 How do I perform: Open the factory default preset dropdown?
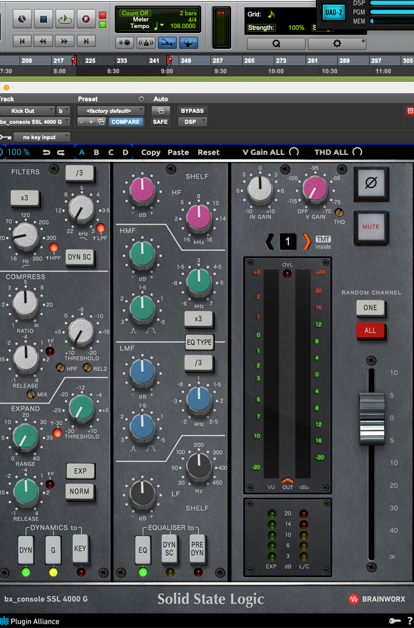point(110,110)
